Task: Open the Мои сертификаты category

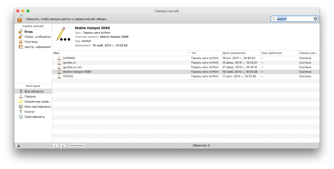Action: coord(38,106)
